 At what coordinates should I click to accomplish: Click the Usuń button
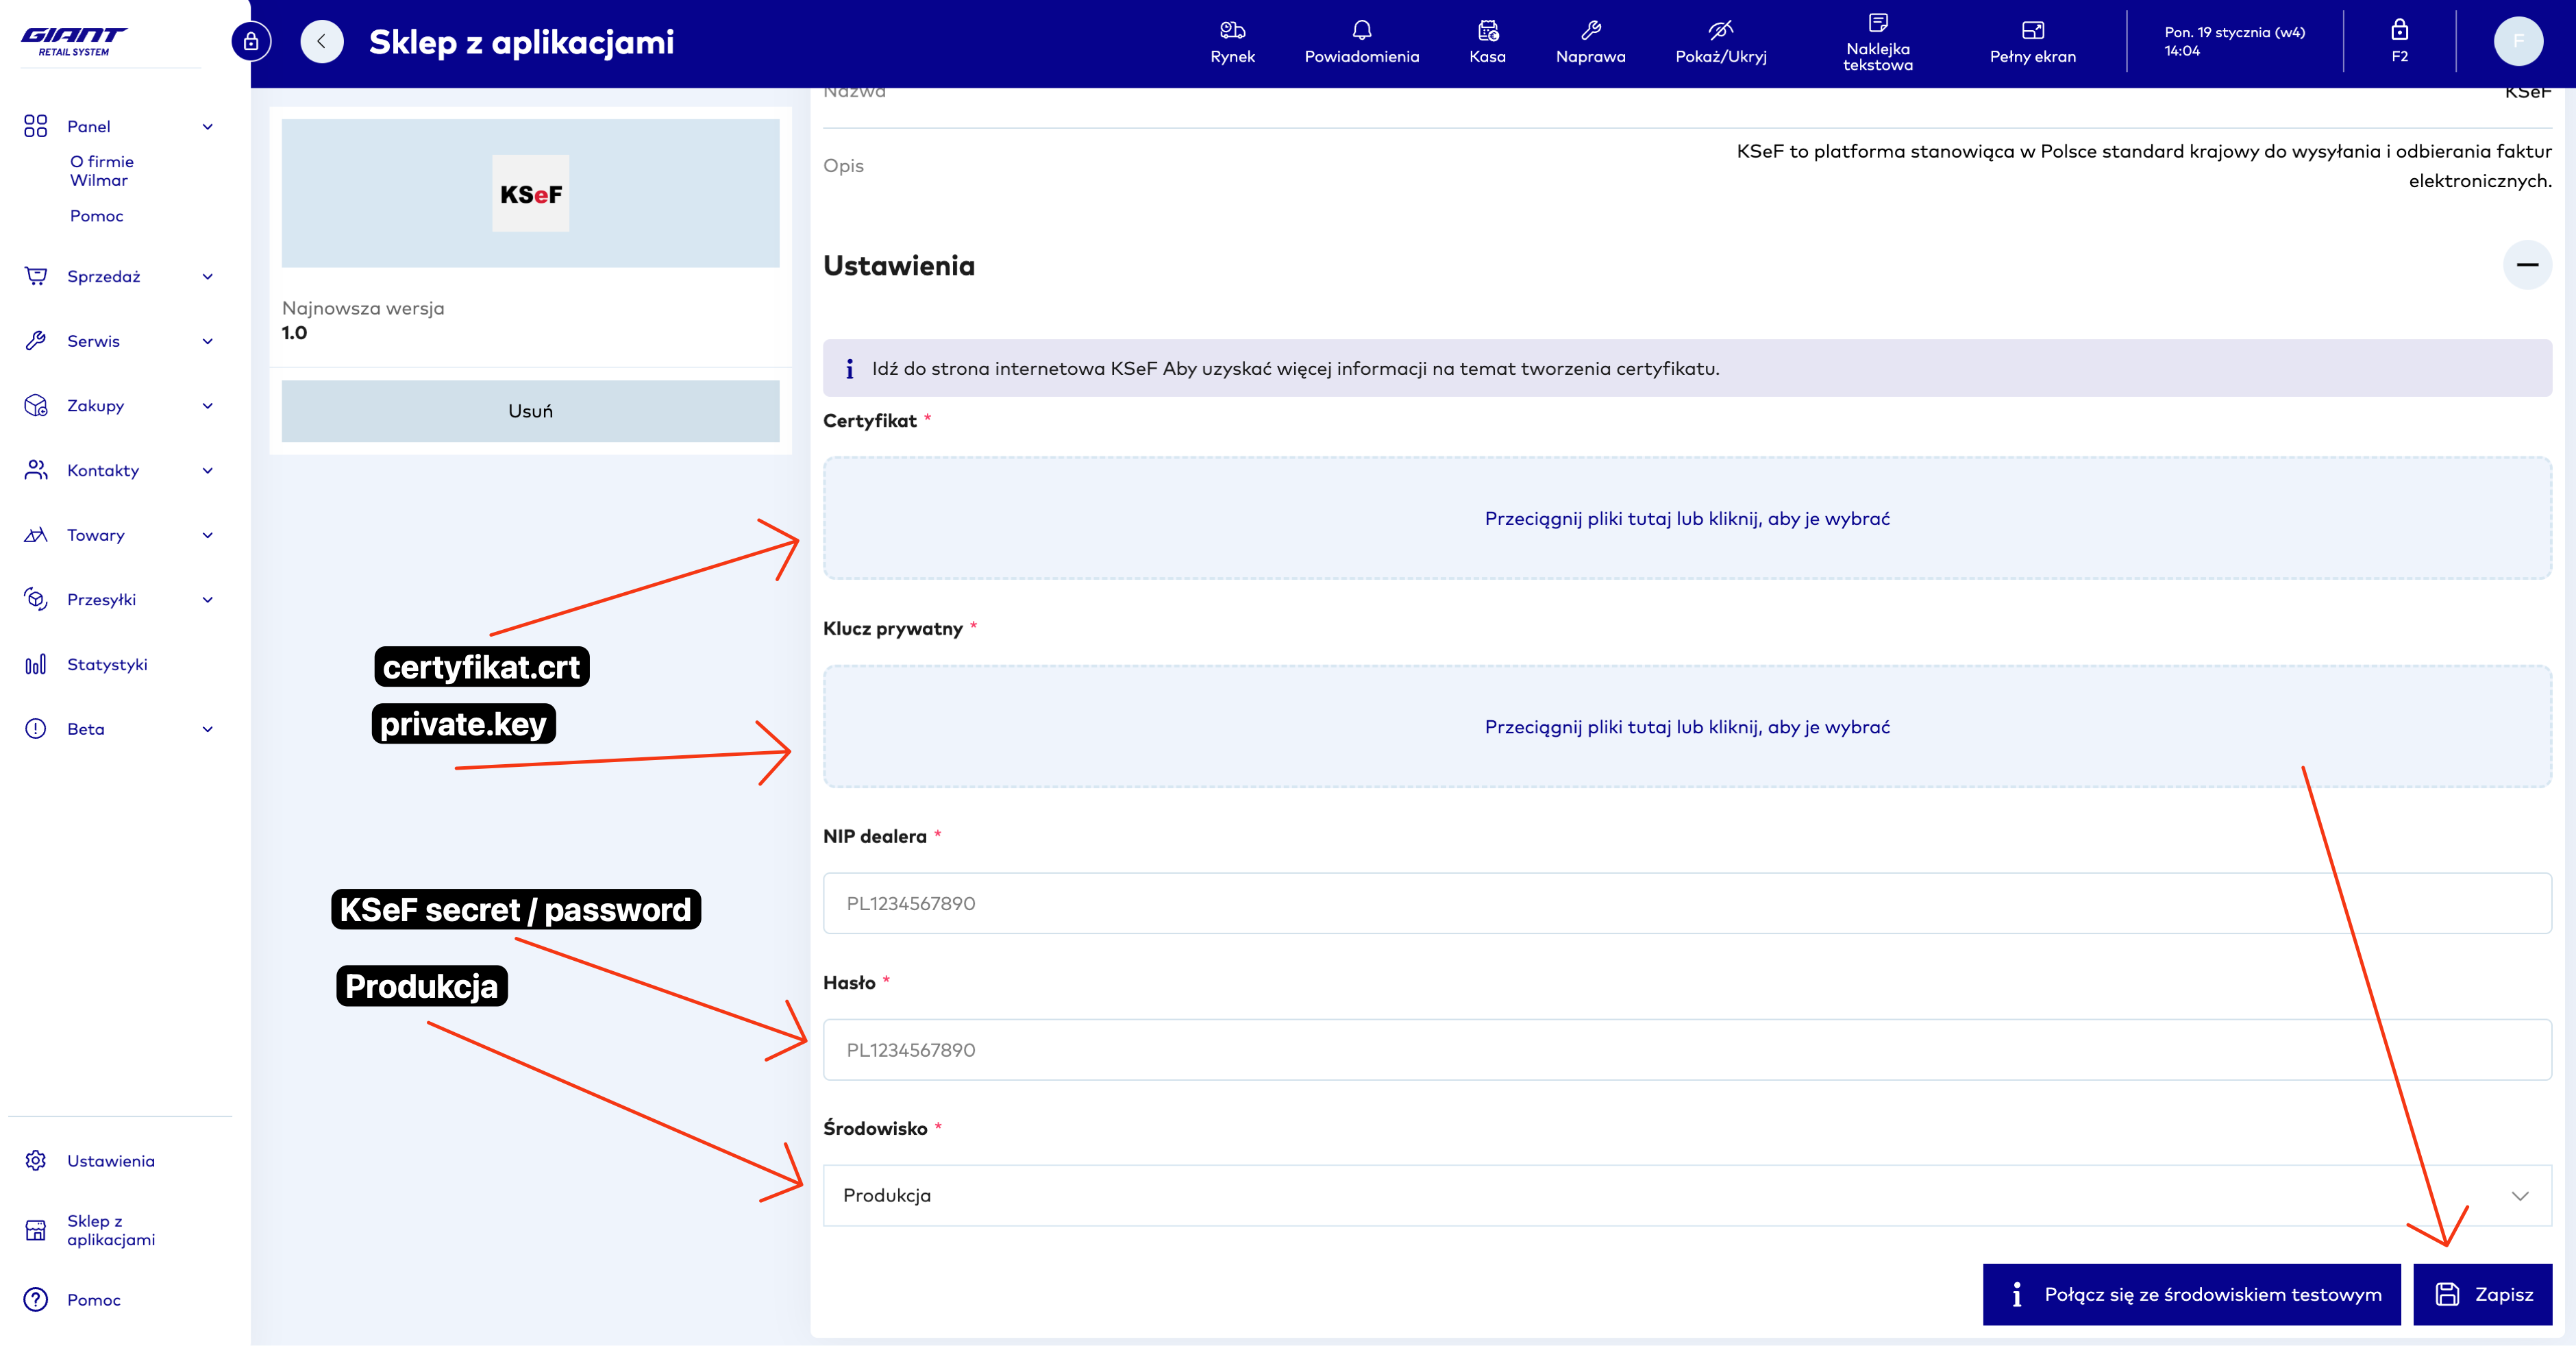(x=530, y=411)
